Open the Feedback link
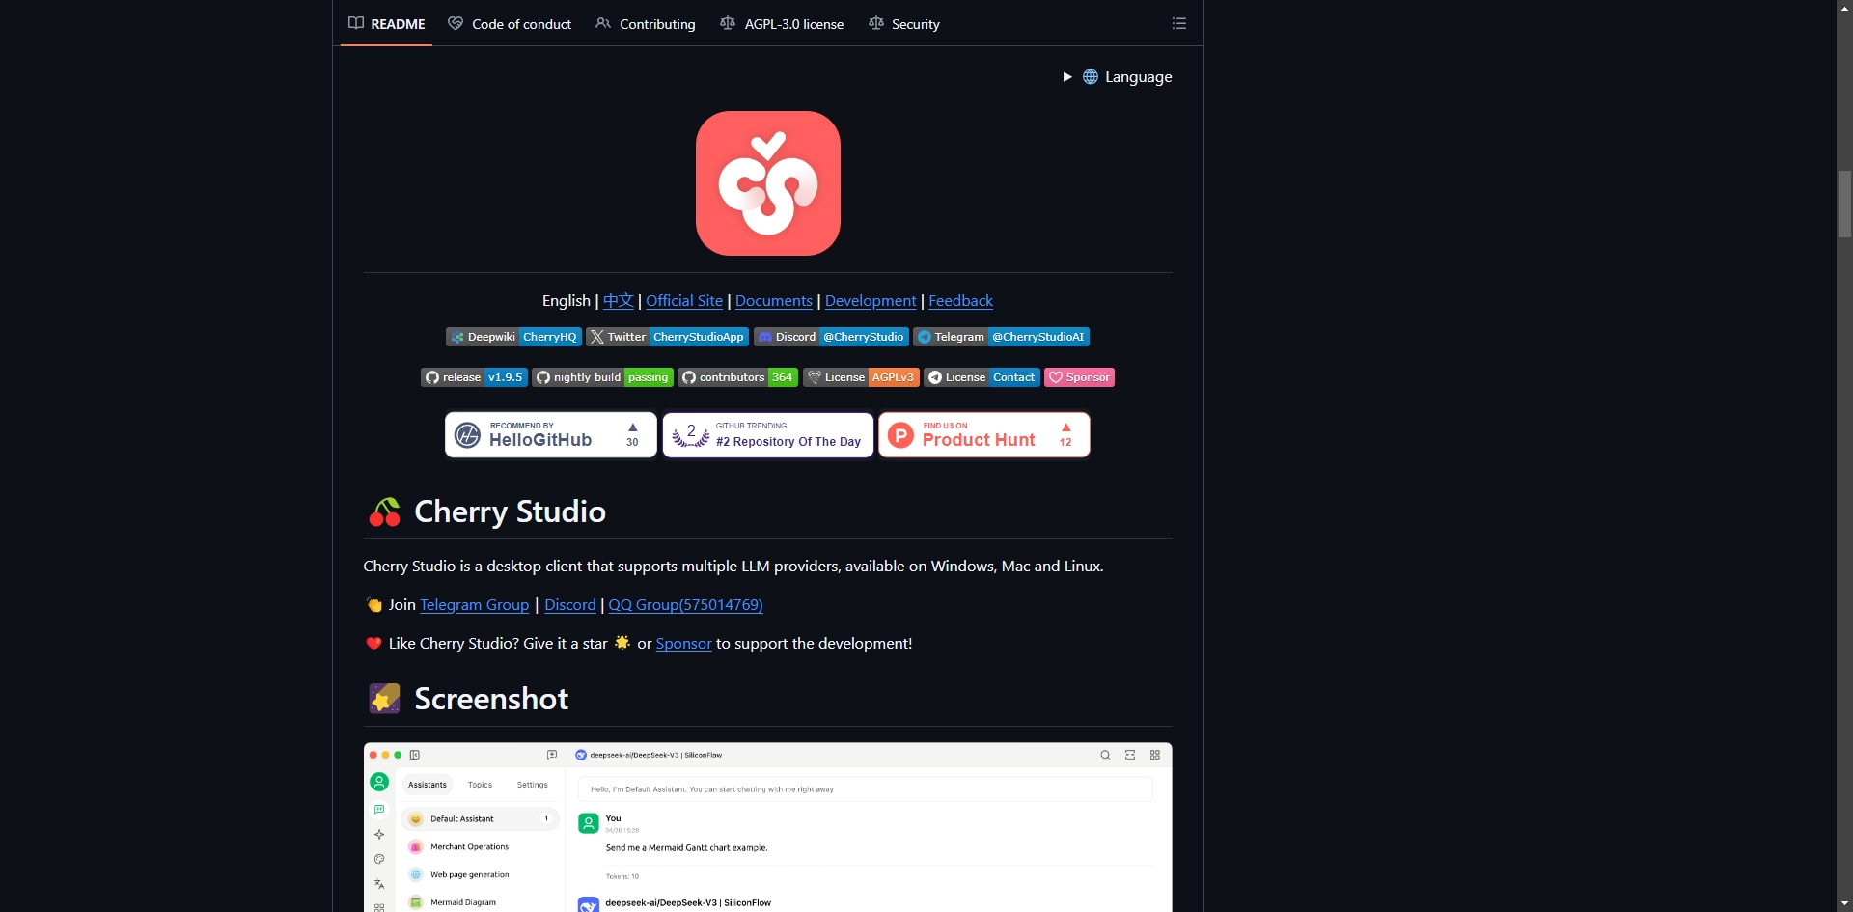This screenshot has height=912, width=1853. 960,301
